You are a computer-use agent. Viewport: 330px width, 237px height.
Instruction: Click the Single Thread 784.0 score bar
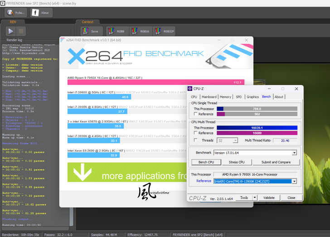pos(257,109)
